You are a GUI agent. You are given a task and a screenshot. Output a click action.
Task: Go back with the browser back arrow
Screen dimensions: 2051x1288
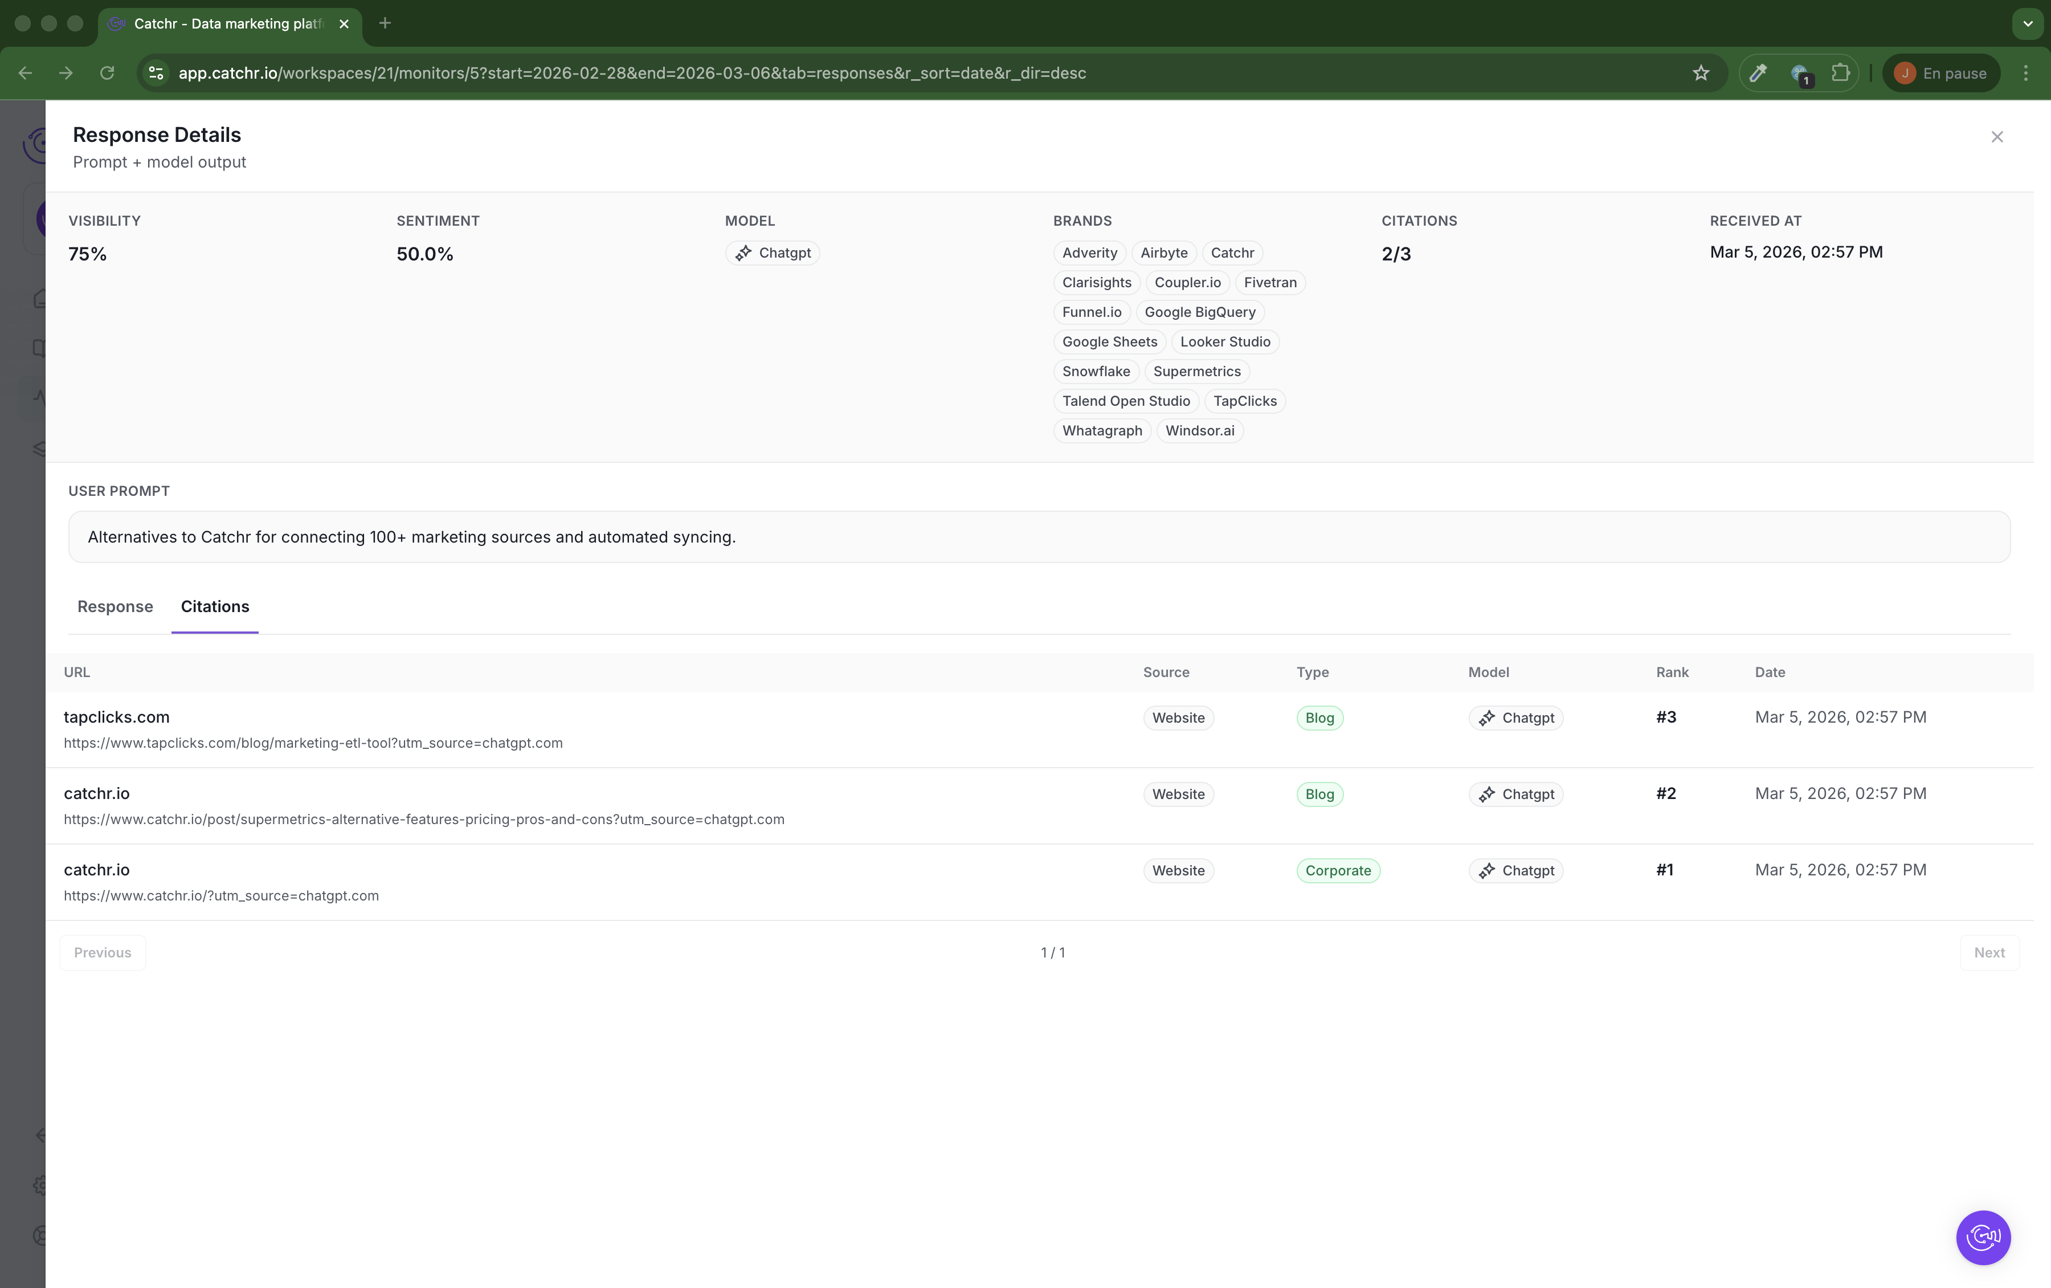(x=26, y=74)
